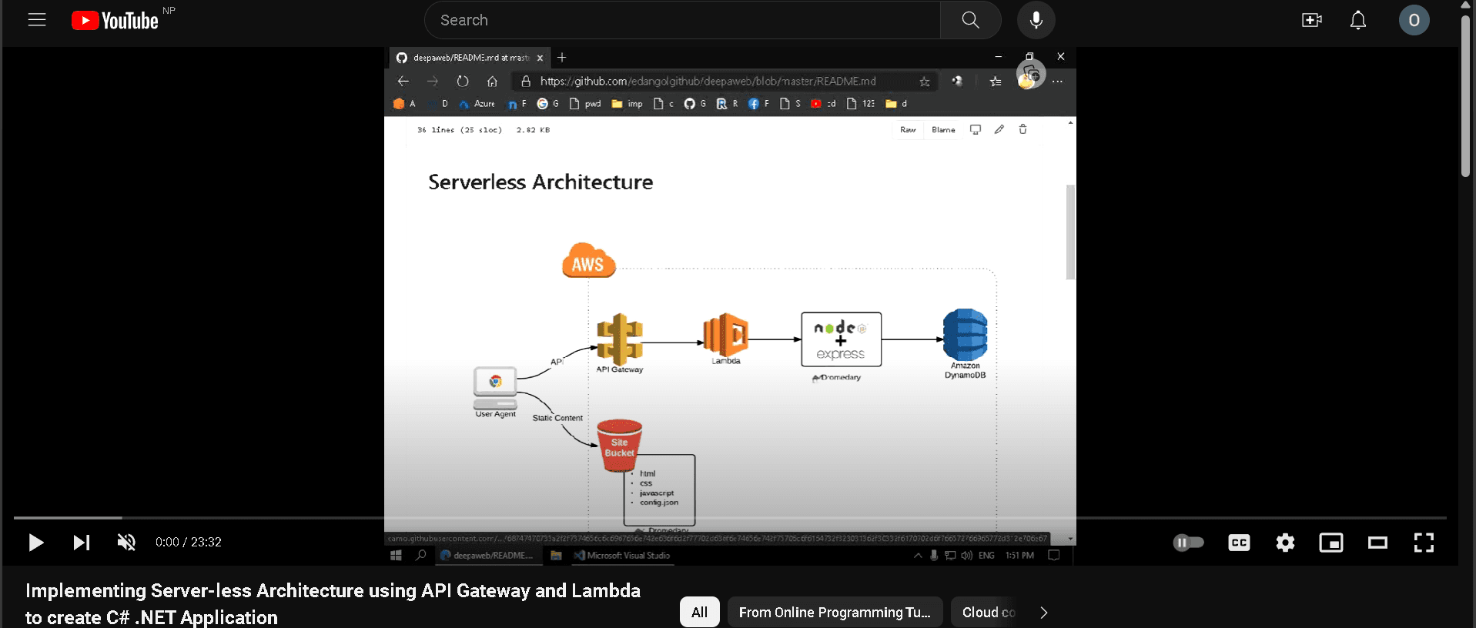Click inside the Search input field
The width and height of the screenshot is (1476, 628).
pos(681,20)
